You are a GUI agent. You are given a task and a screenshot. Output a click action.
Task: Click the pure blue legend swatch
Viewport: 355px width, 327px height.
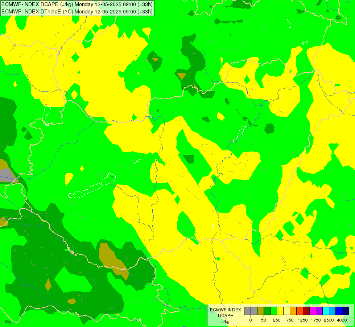pos(339,311)
